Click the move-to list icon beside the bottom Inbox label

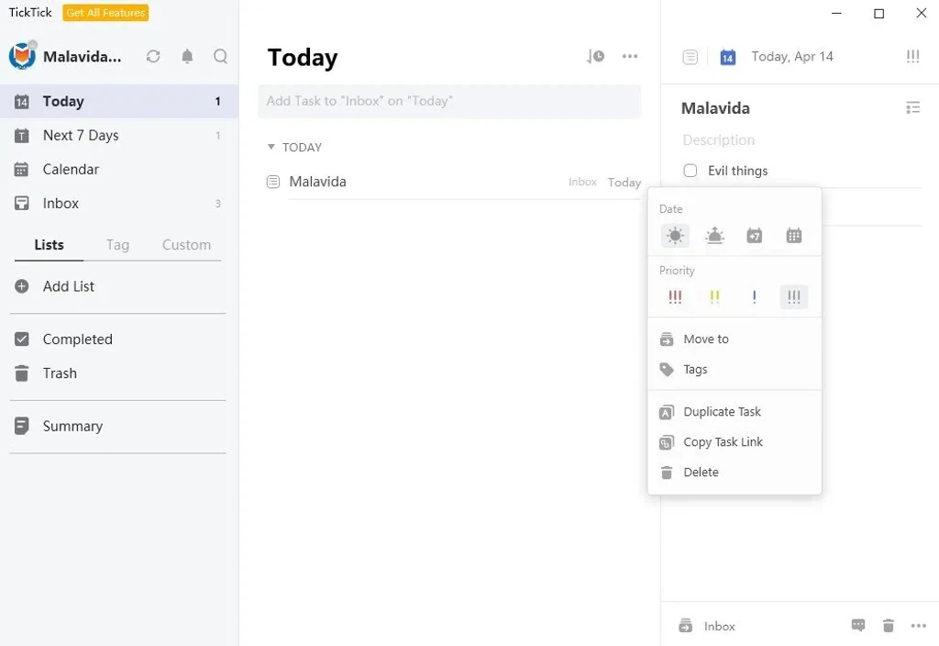pyautogui.click(x=686, y=626)
